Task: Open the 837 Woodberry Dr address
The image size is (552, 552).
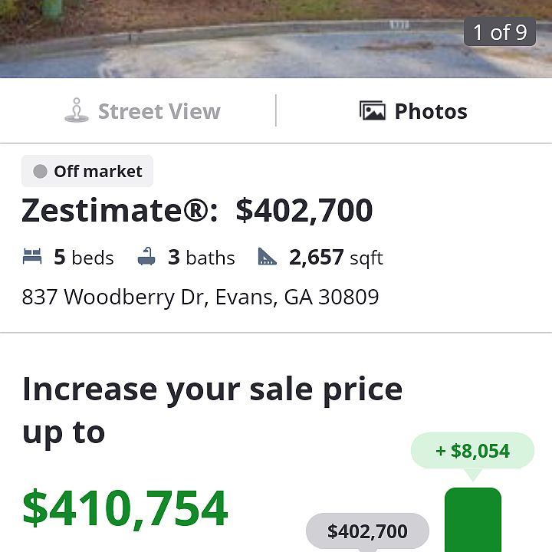Action: click(x=200, y=297)
